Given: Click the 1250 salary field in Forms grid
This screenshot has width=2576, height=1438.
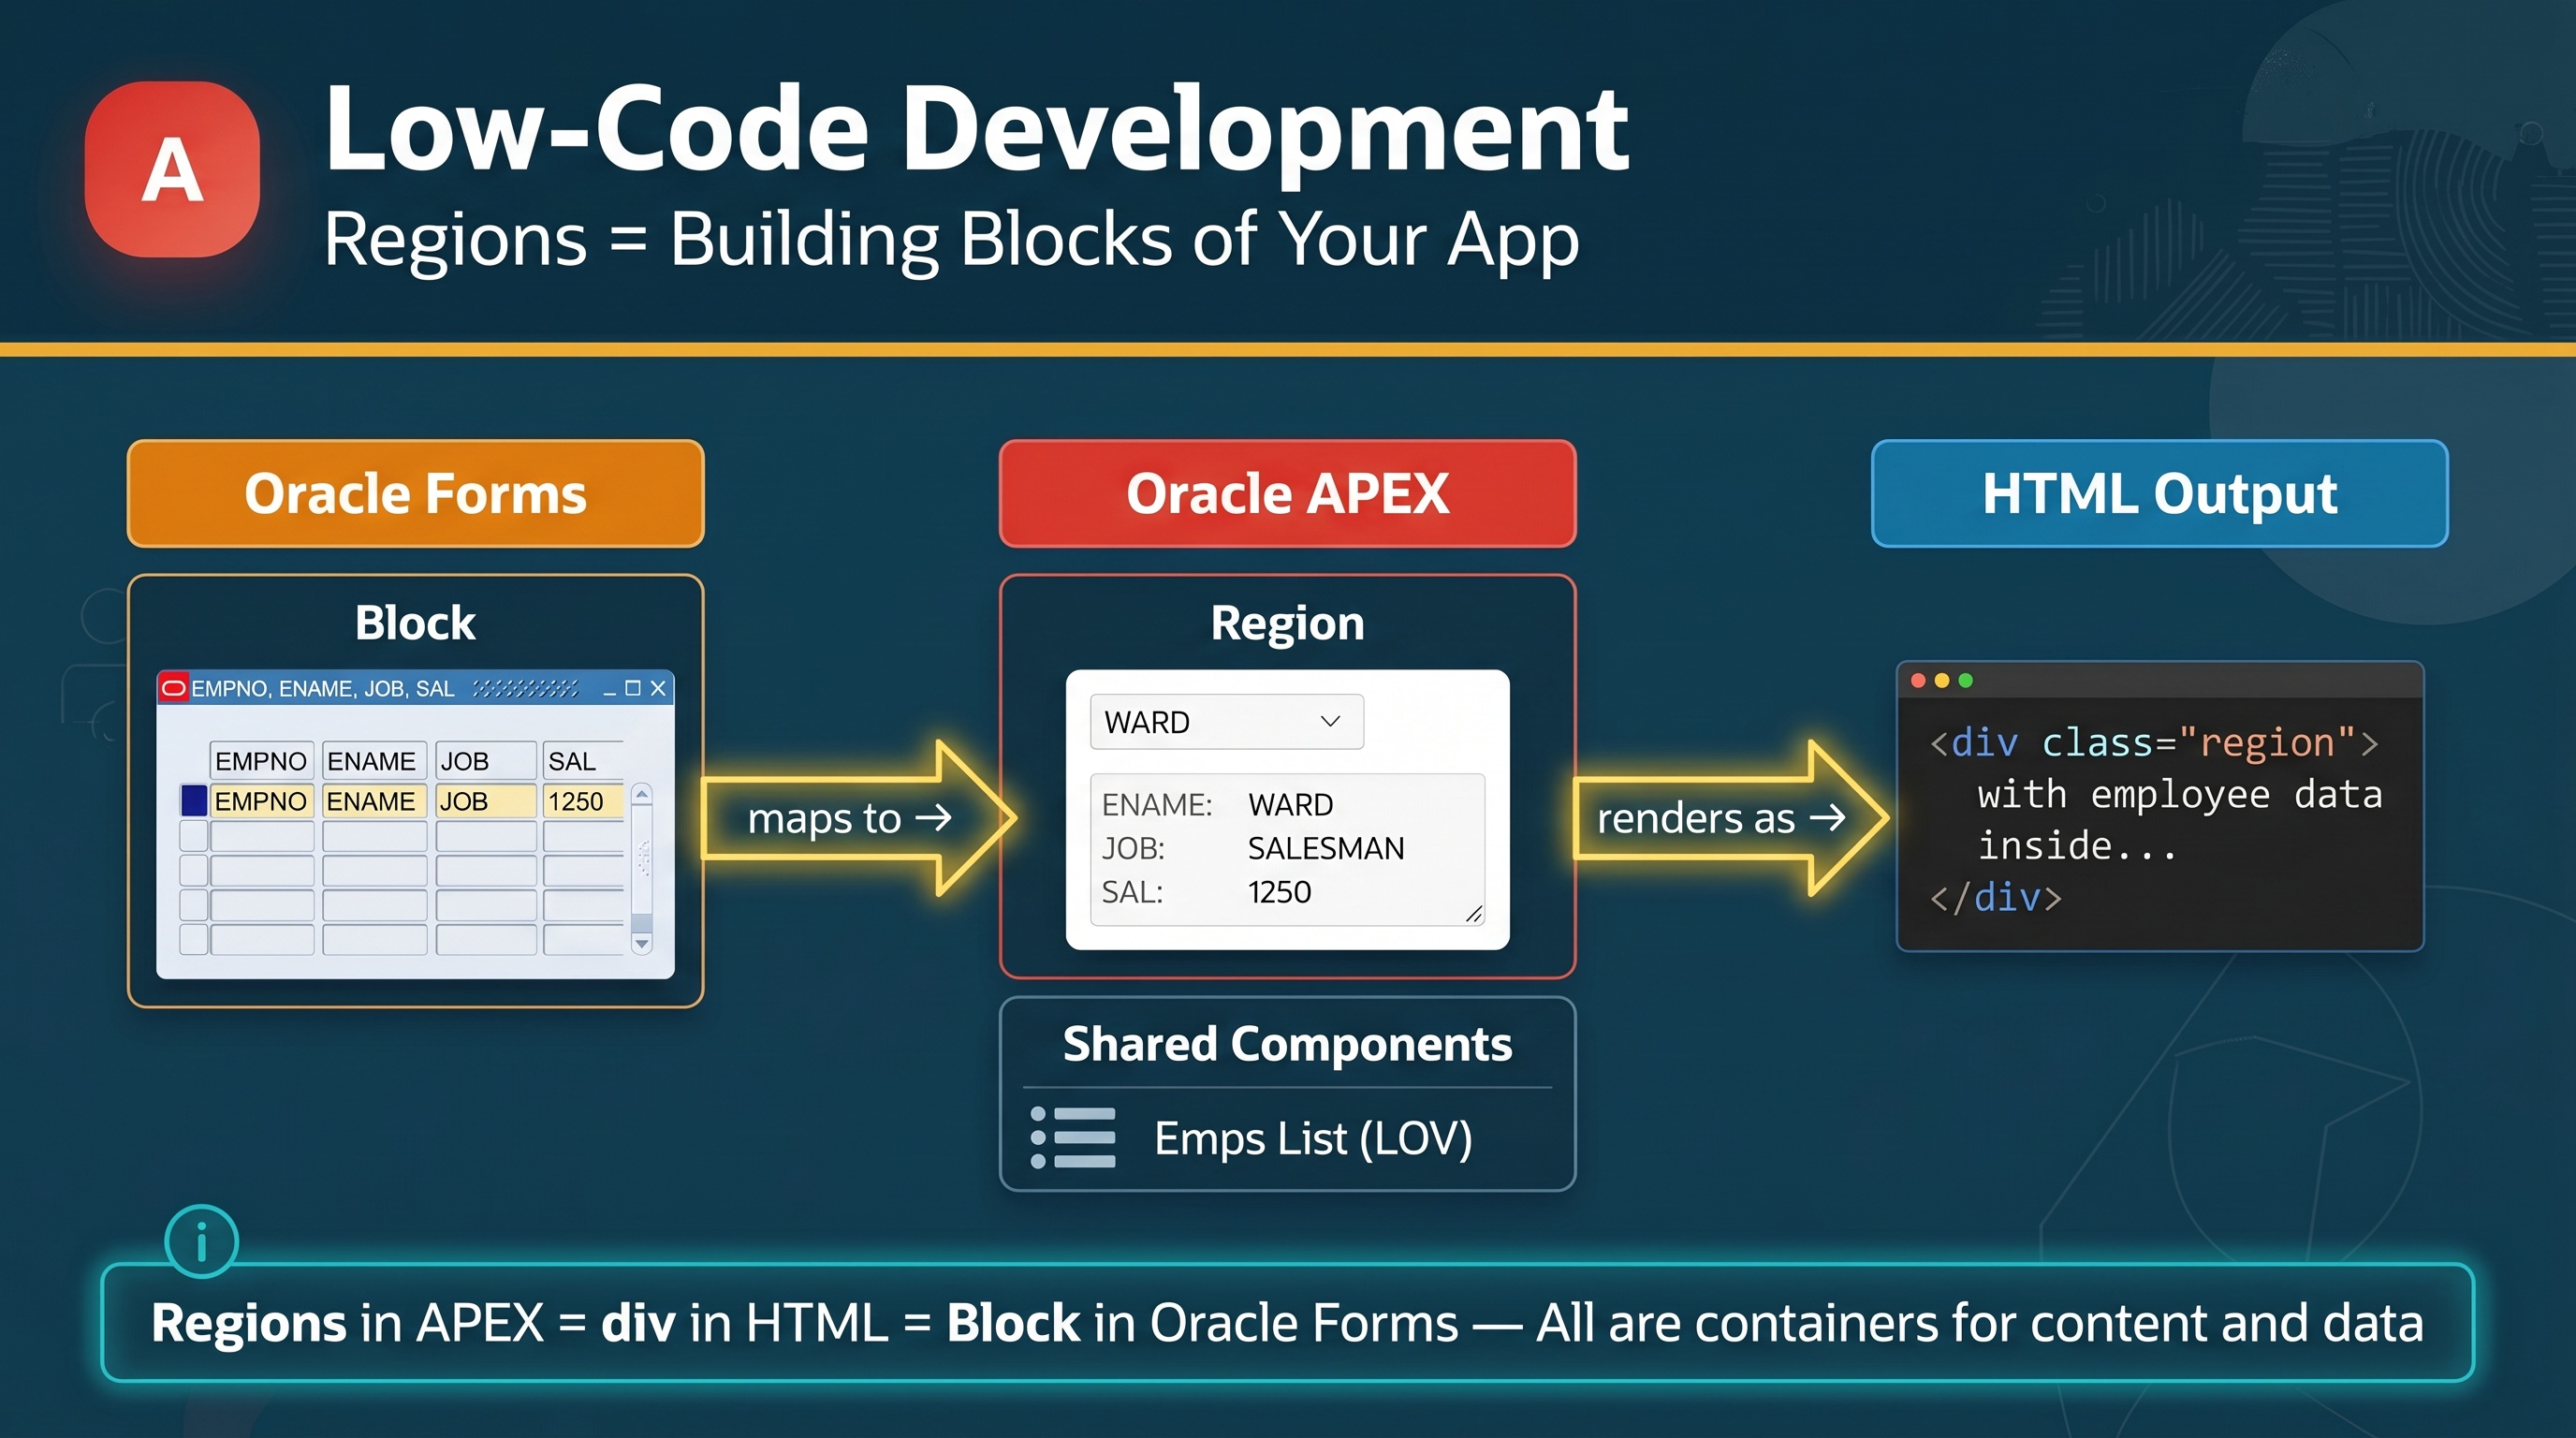Looking at the screenshot, I should [x=584, y=801].
